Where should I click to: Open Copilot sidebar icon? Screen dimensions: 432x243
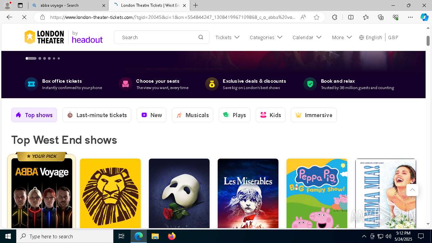424,17
